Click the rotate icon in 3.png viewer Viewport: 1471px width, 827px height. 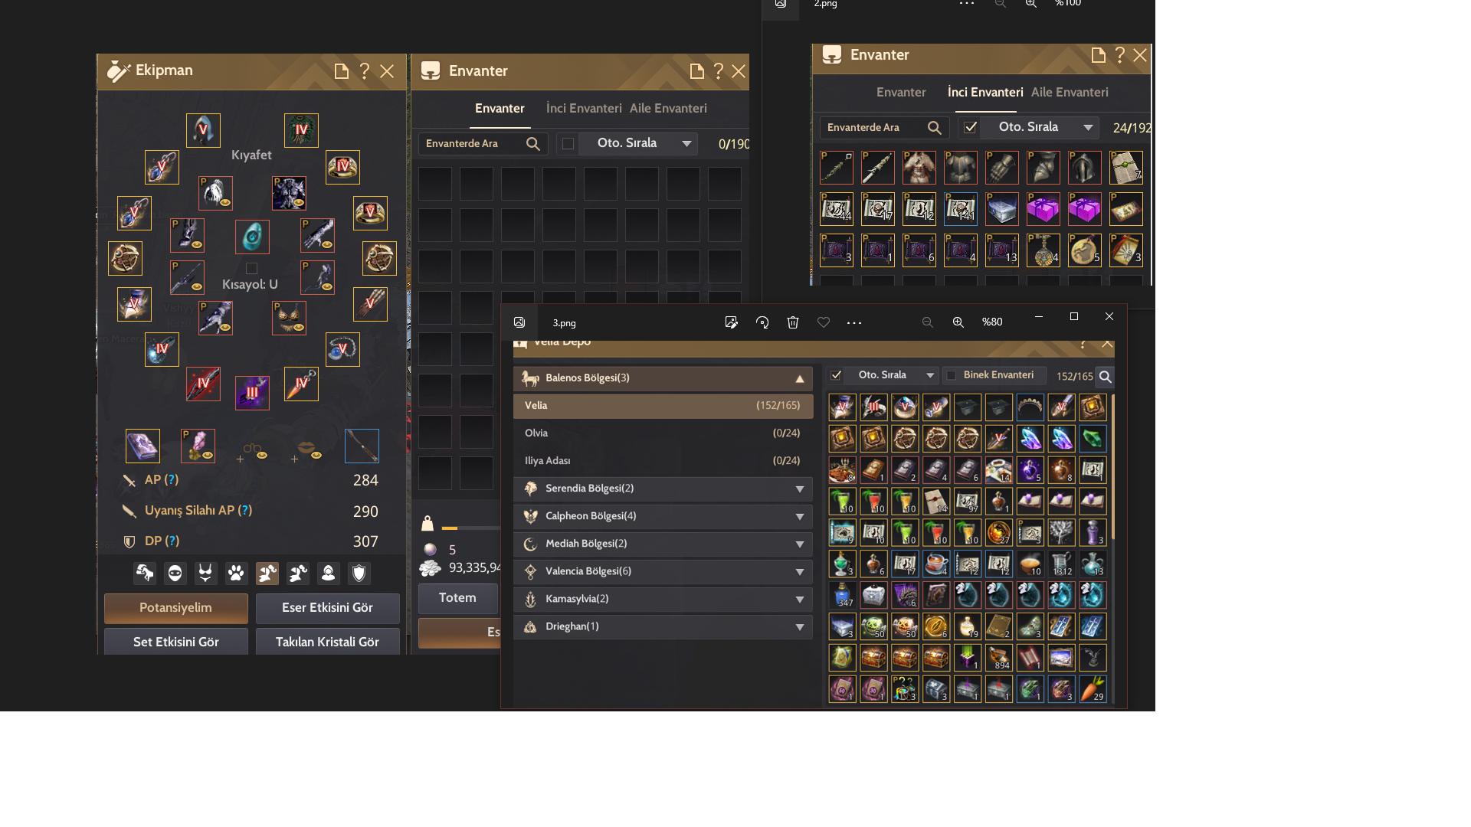762,322
